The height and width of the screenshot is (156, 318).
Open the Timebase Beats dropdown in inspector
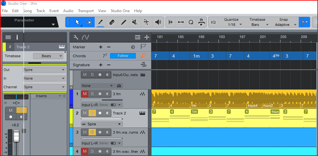coord(48,56)
